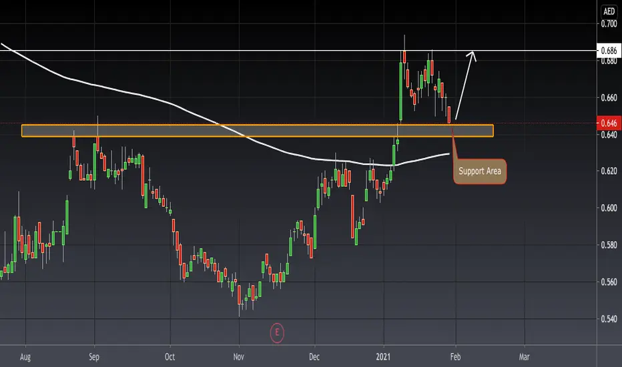Click the 0.660 price axis value
The image size is (622, 367).
(609, 97)
